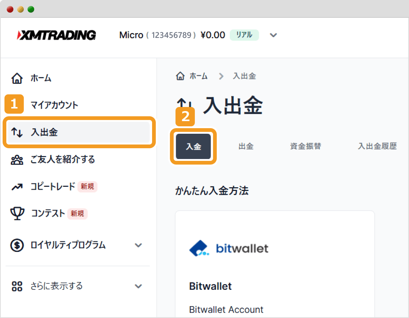The width and height of the screenshot is (409, 318).
Task: Select 入出金 in the sidebar
Action: pyautogui.click(x=79, y=132)
